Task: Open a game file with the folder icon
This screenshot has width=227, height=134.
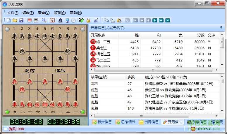Action: [15, 20]
